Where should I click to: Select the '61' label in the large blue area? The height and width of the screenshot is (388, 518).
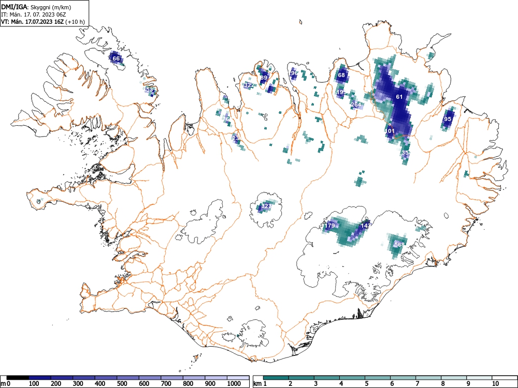[399, 97]
